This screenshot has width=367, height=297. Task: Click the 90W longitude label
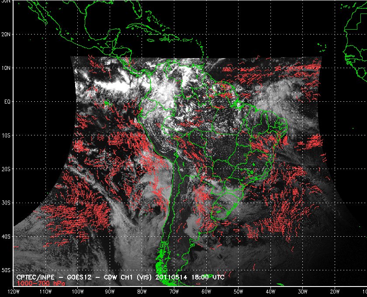(x=110, y=292)
